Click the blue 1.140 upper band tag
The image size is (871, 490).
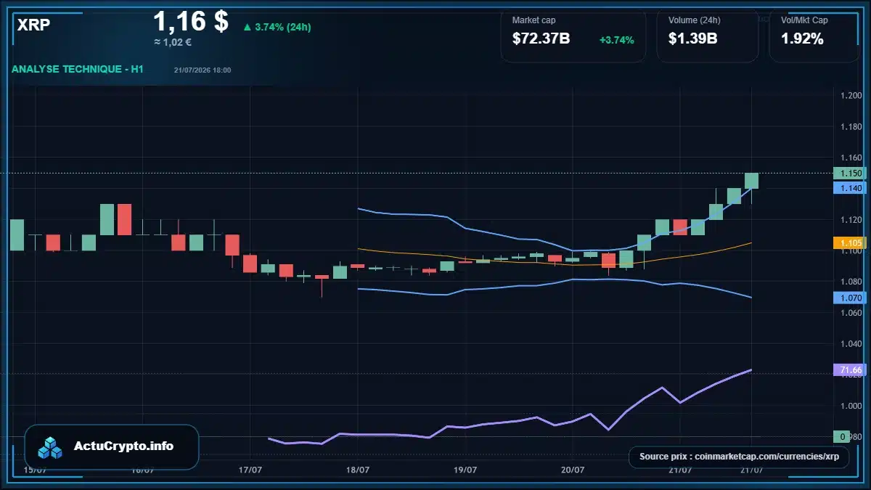[x=850, y=188]
